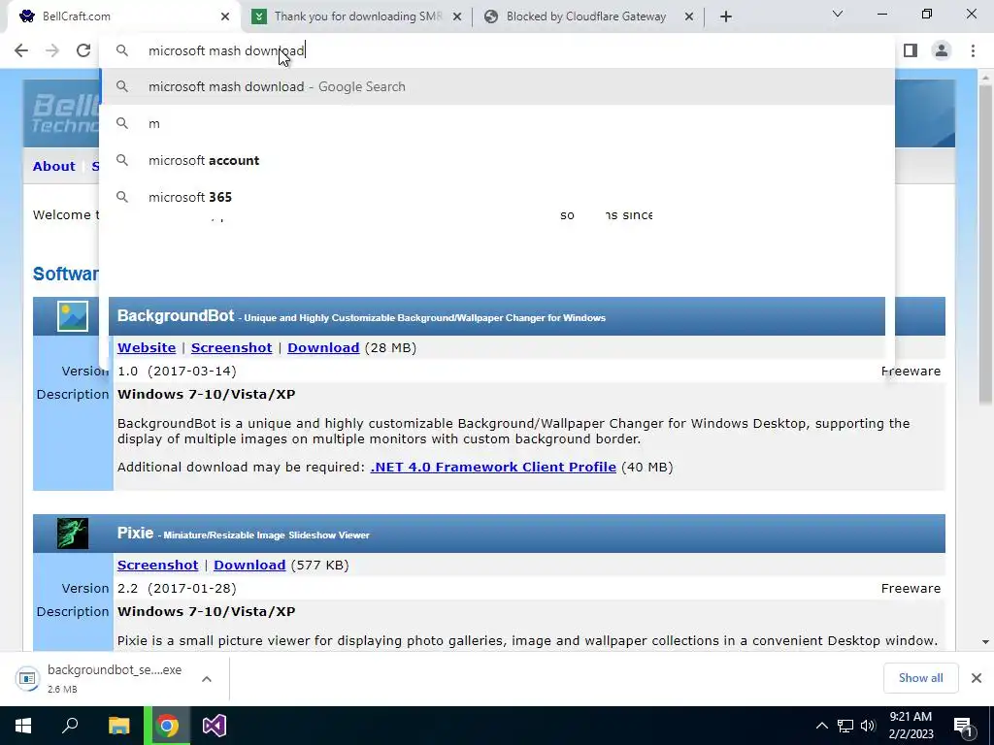This screenshot has width=994, height=745.
Task: Close the Thank you for downloading tab
Action: pos(457,16)
